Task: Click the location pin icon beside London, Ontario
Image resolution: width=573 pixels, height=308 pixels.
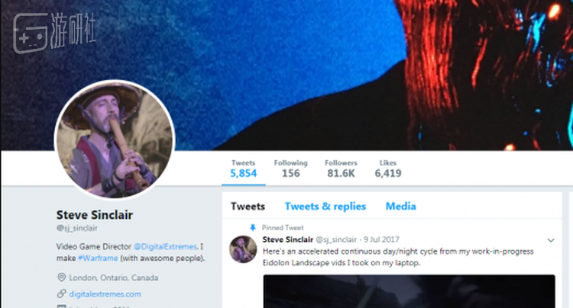Action: point(61,278)
